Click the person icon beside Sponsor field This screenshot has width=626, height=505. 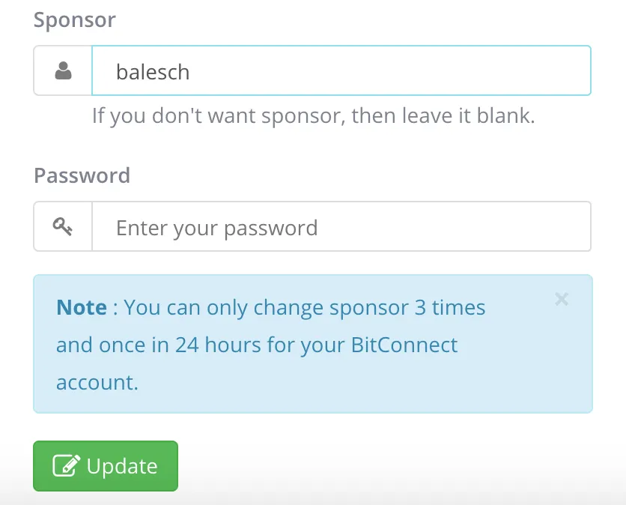(x=63, y=70)
